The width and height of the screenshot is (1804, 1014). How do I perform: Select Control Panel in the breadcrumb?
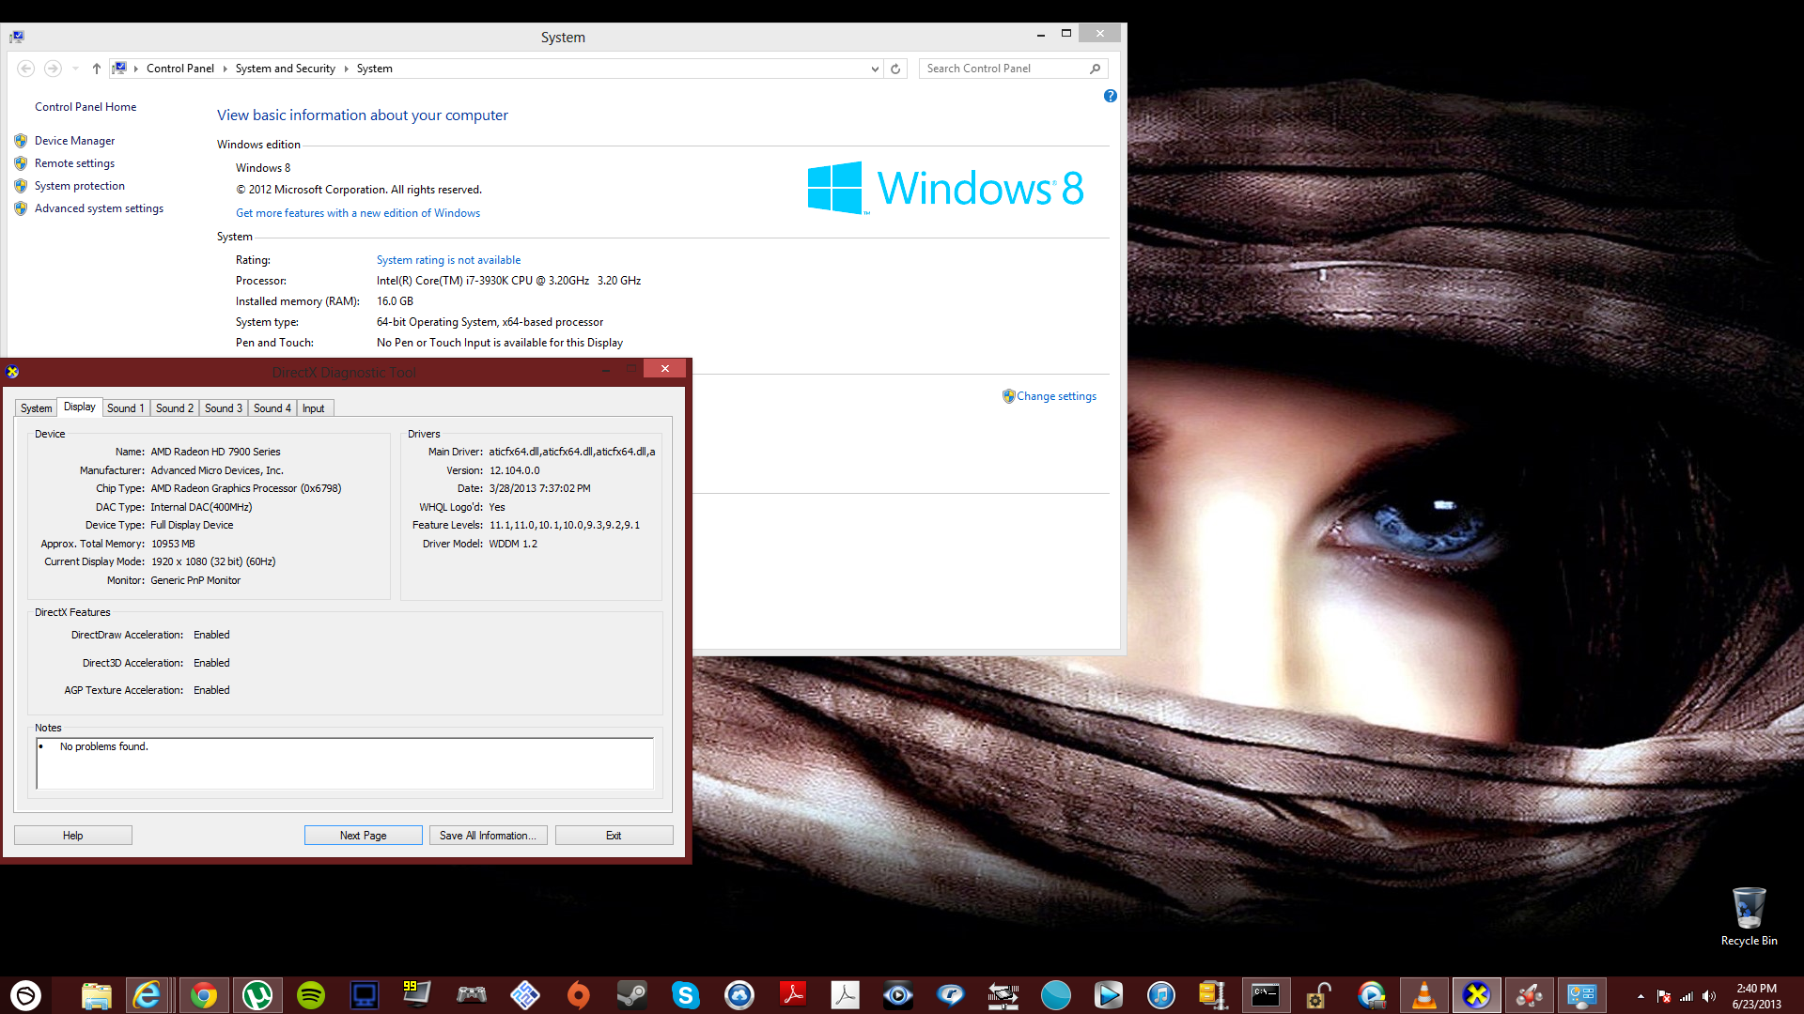click(x=180, y=69)
